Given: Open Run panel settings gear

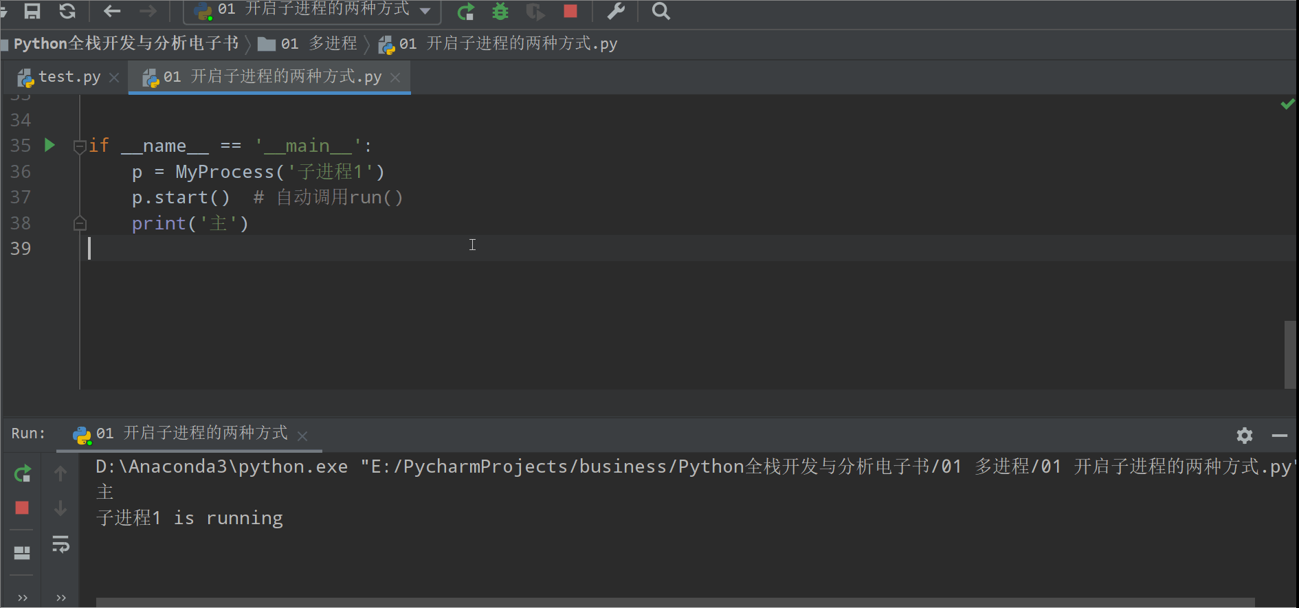Looking at the screenshot, I should [x=1244, y=435].
